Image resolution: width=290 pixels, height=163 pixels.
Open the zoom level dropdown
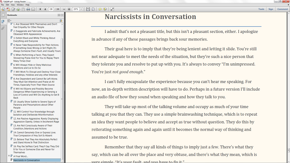[x=81, y=9]
